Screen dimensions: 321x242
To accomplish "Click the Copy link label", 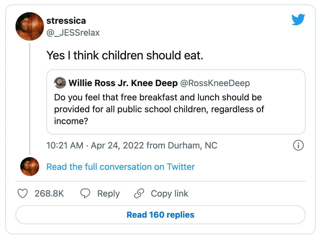I will point(169,194).
